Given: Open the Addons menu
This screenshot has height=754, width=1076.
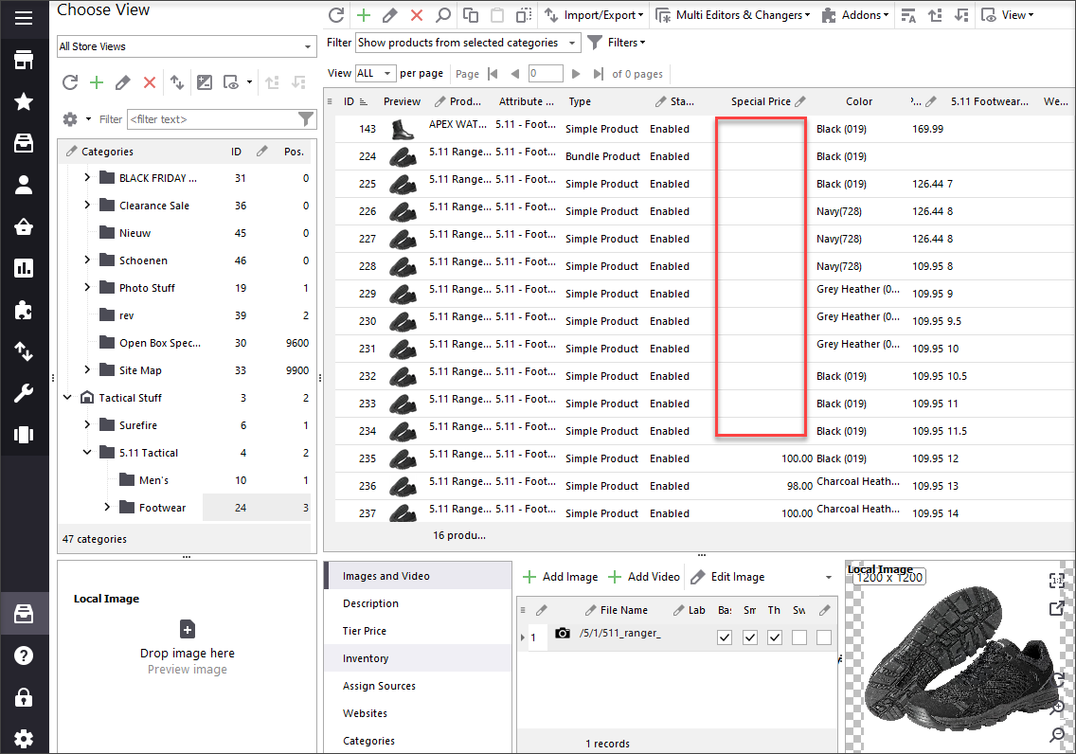Looking at the screenshot, I should 855,15.
